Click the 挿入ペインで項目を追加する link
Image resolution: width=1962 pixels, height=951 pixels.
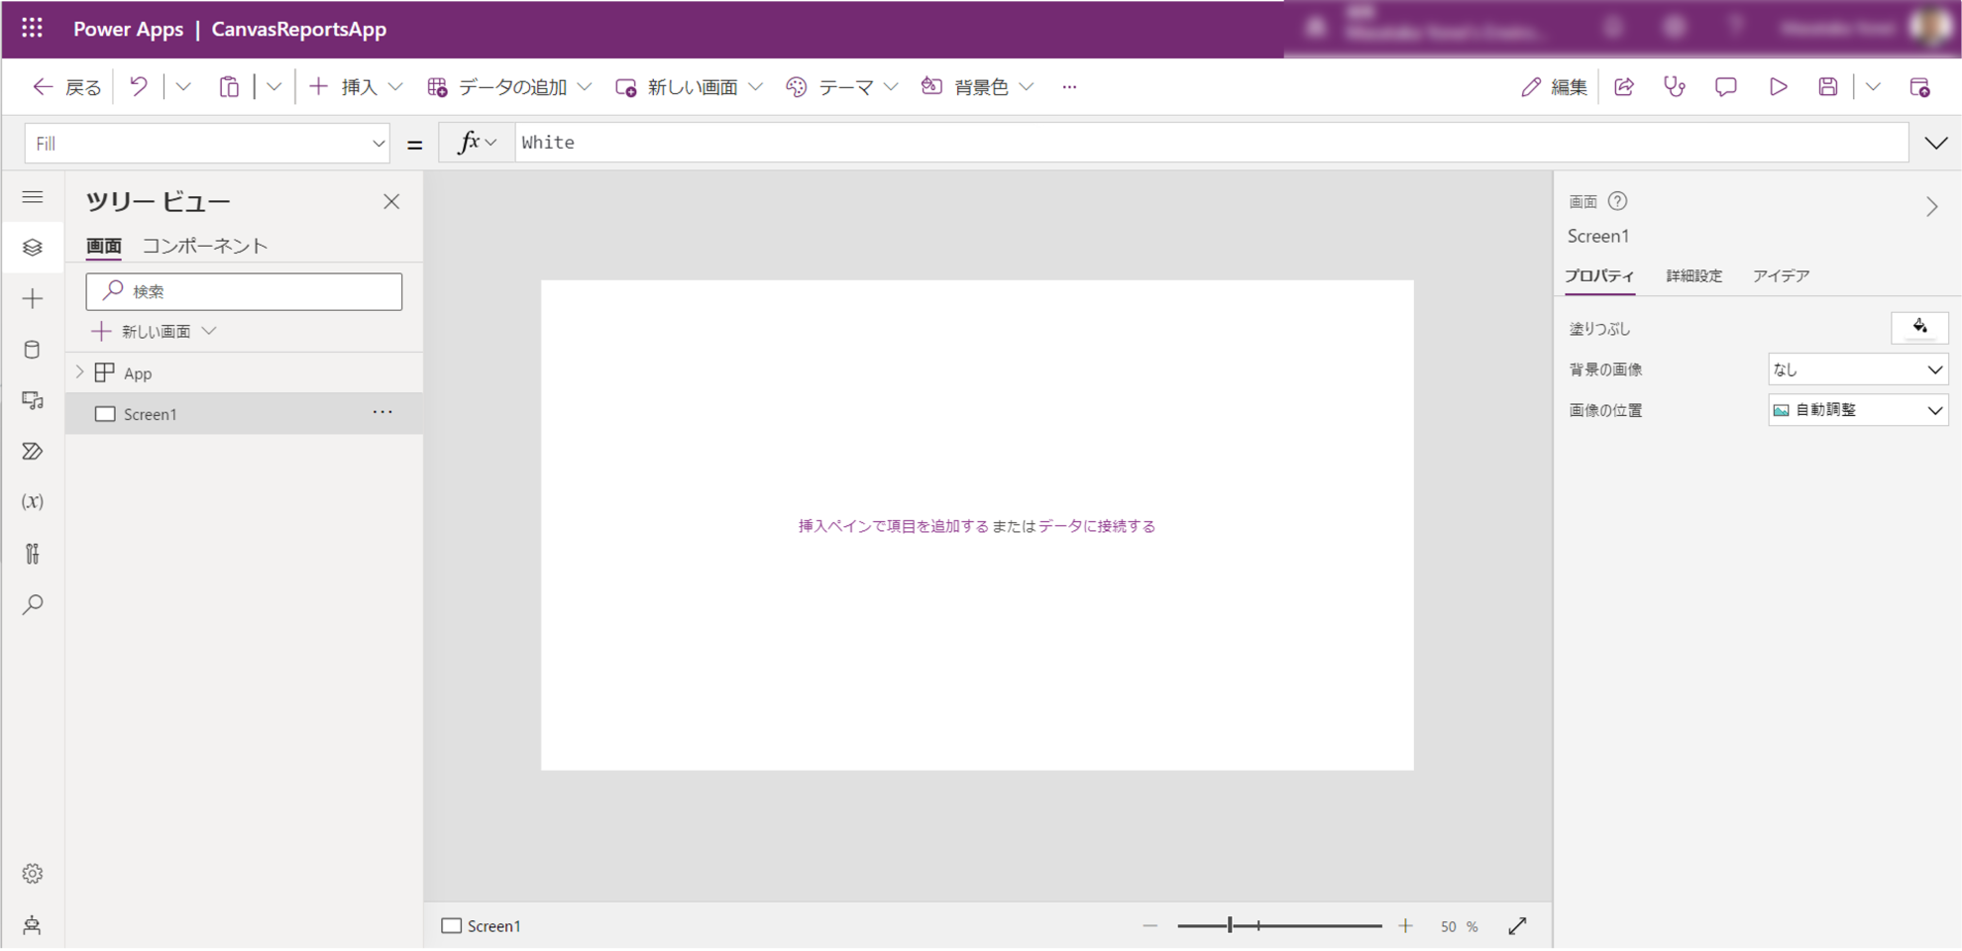pyautogui.click(x=894, y=526)
